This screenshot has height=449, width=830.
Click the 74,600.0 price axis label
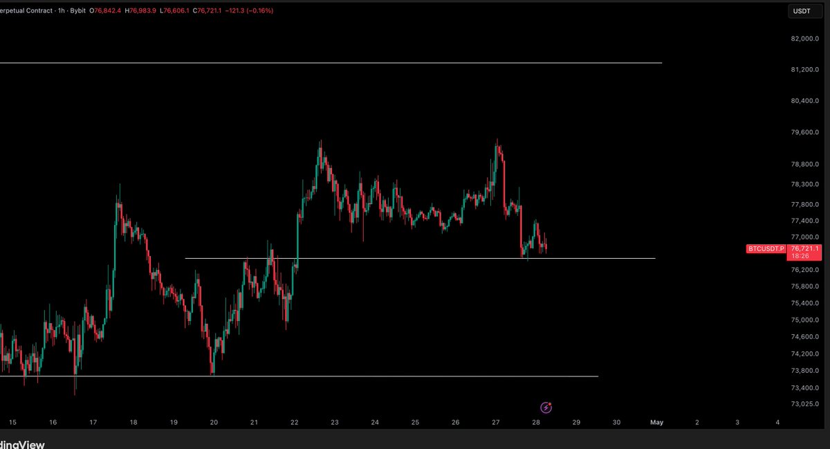point(804,337)
